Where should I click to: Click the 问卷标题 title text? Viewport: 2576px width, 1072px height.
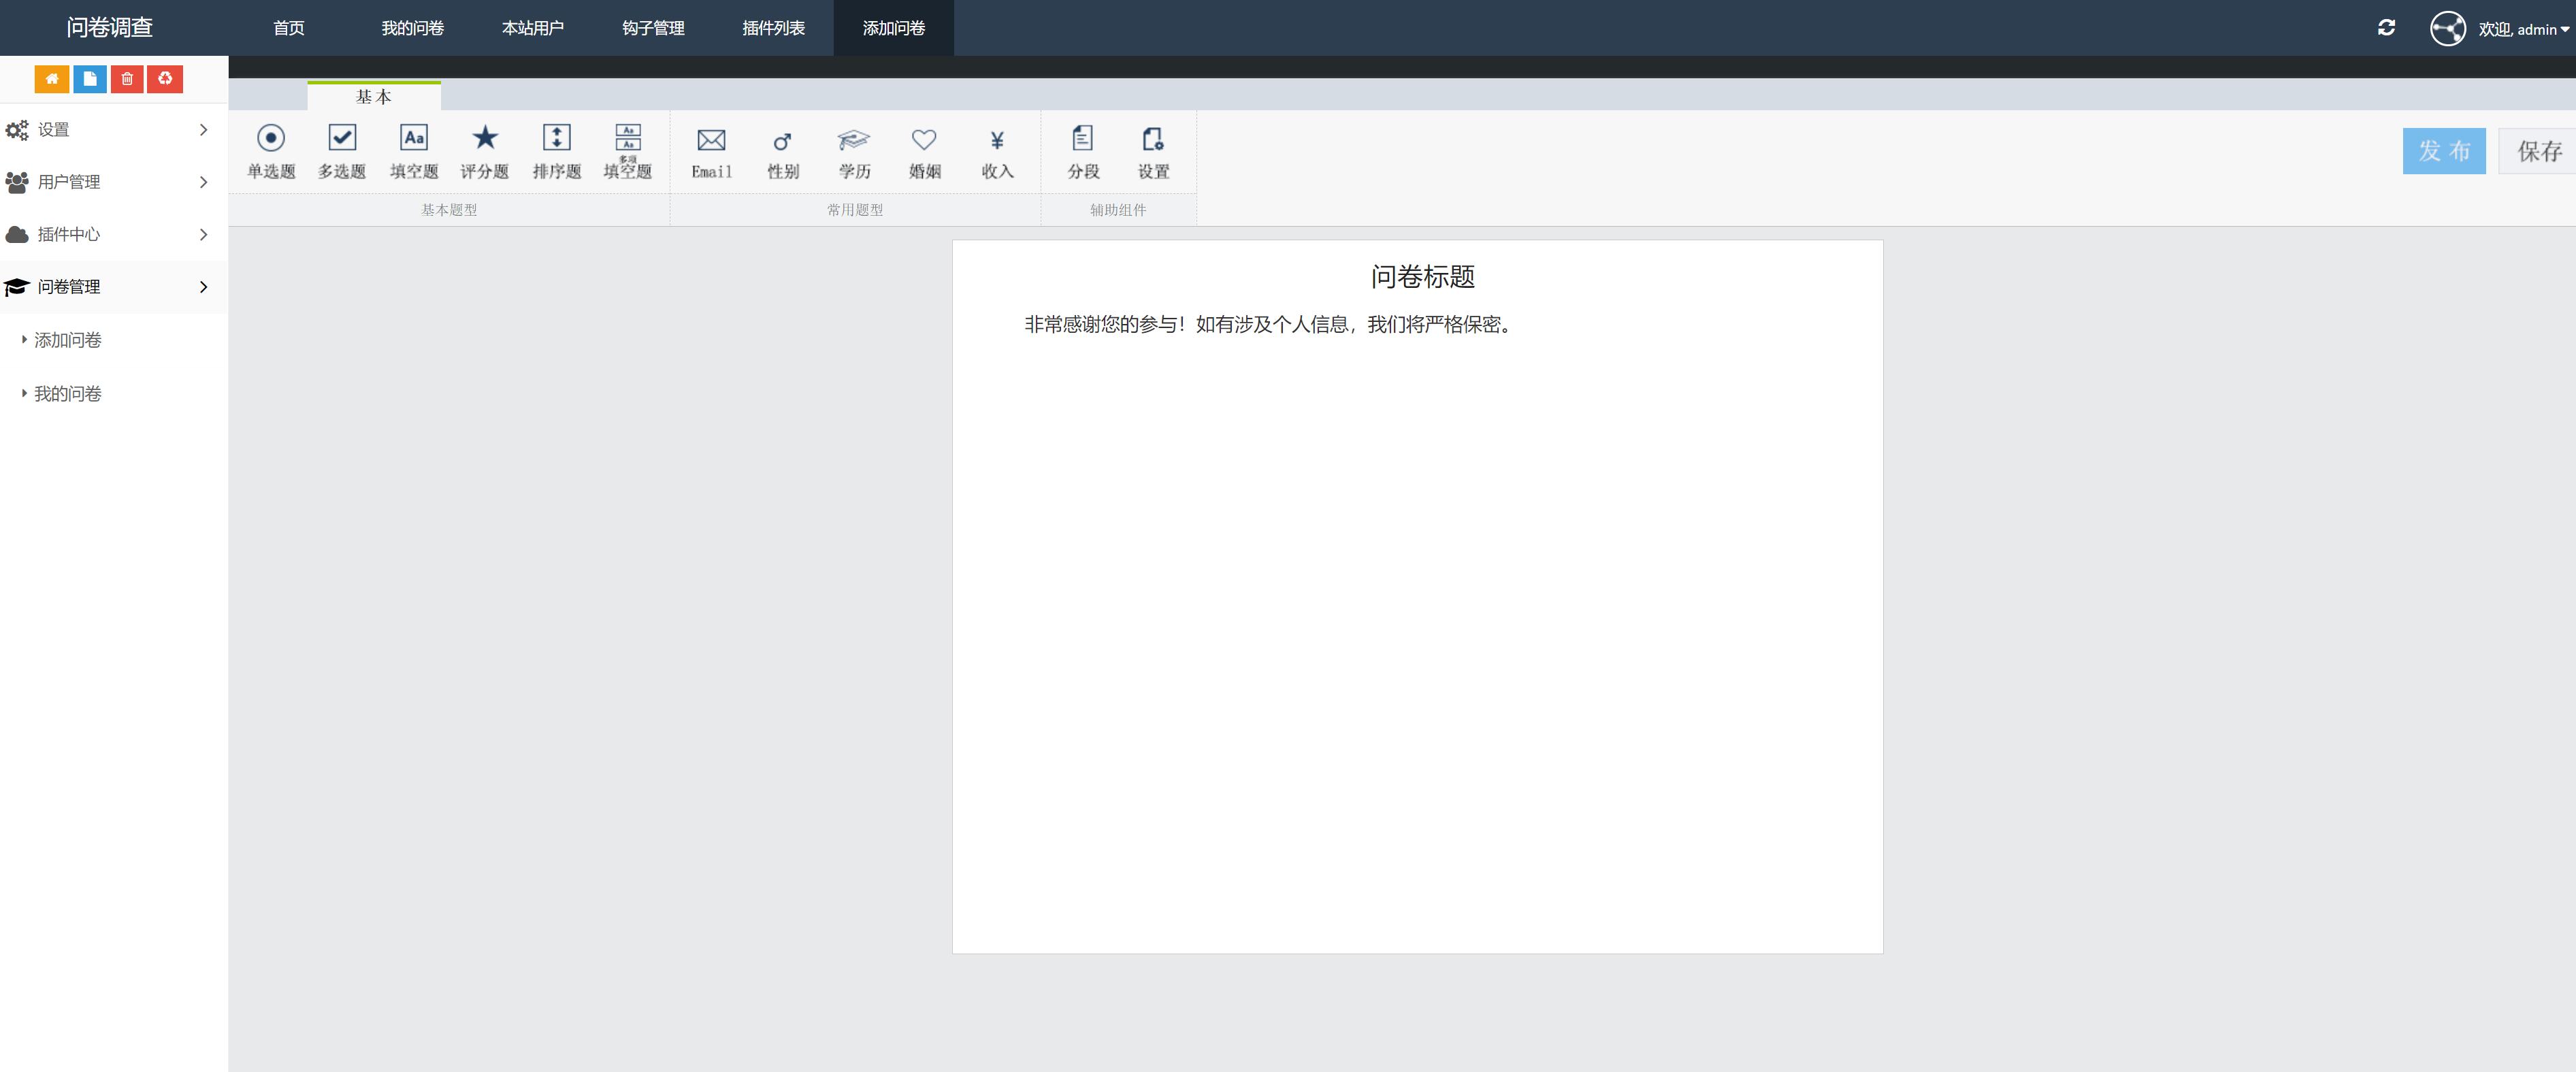pos(1422,277)
